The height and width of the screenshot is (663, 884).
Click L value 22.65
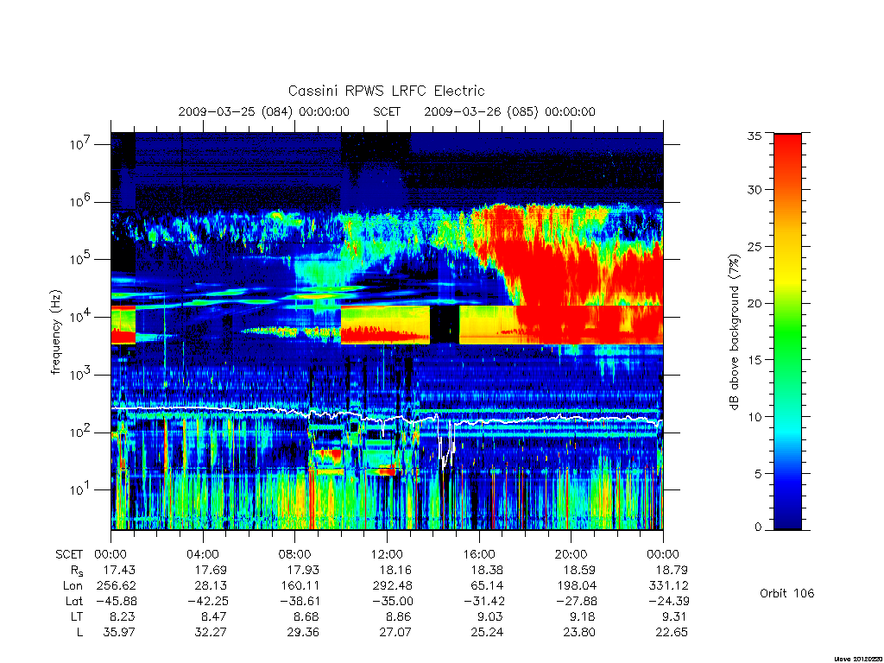point(671,633)
